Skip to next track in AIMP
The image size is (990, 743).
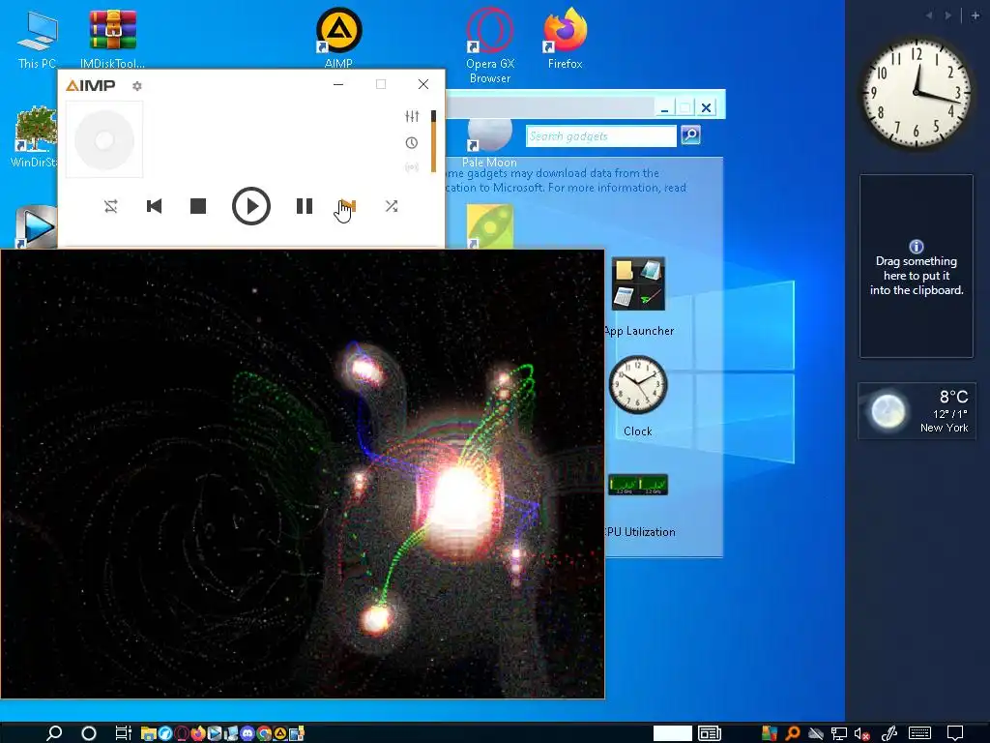click(348, 206)
